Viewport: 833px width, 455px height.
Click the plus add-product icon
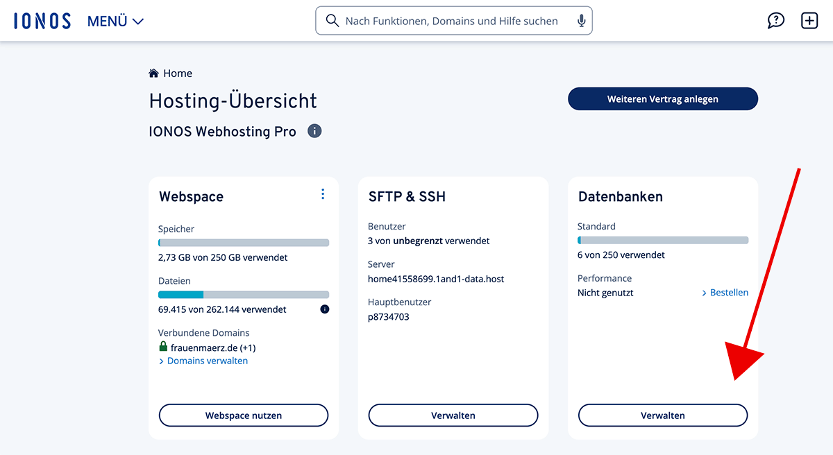[809, 21]
